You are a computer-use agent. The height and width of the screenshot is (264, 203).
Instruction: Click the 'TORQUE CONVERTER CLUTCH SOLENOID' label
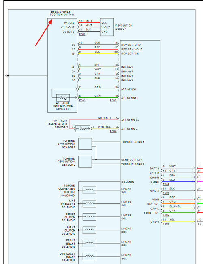[x=67, y=190]
